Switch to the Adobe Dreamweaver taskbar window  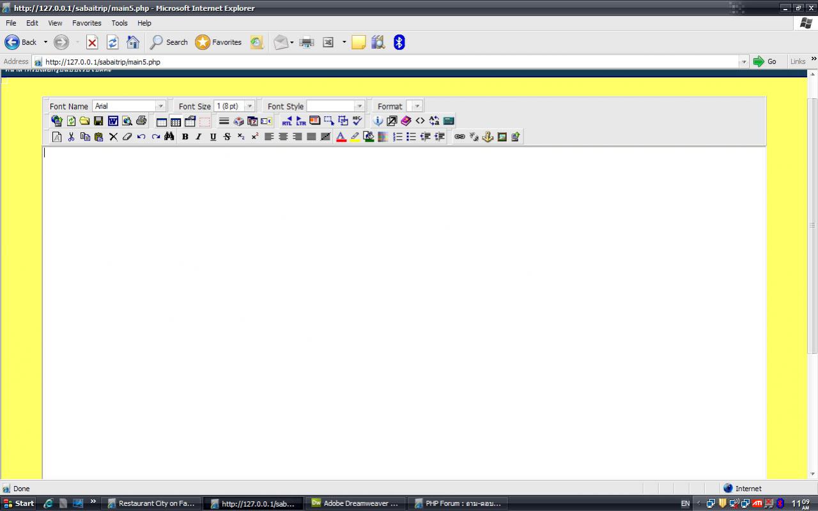click(355, 503)
